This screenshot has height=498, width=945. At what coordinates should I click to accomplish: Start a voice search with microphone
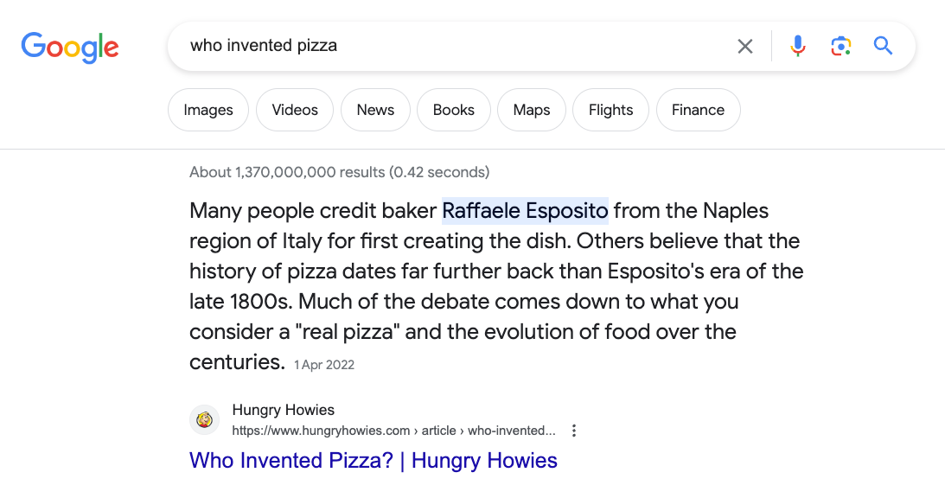[x=798, y=46]
